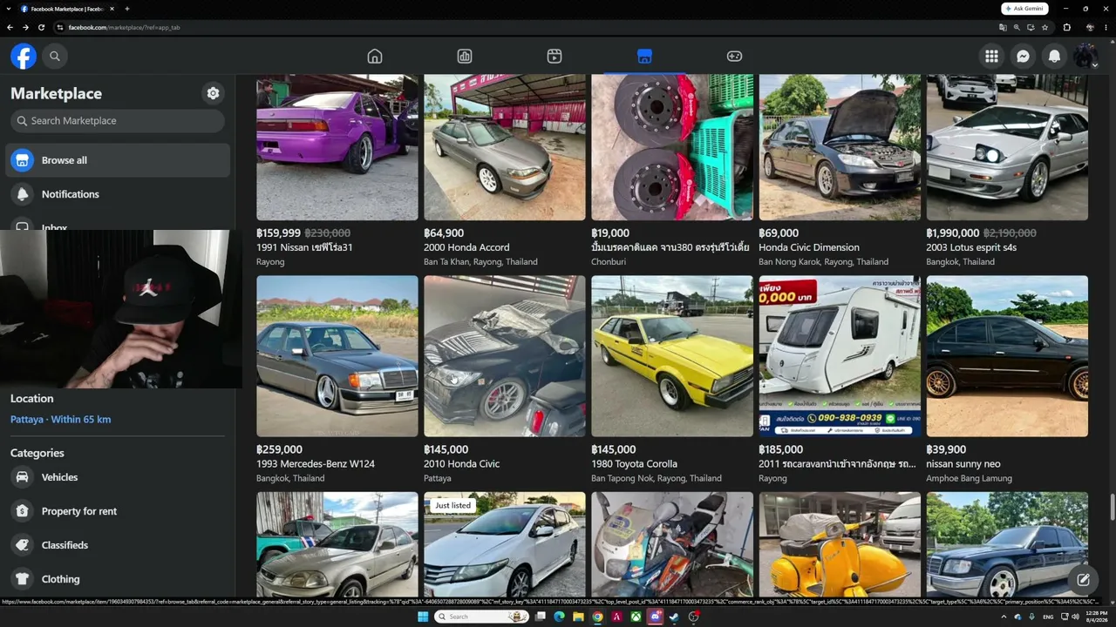
Task: Click the browser back arrow
Action: point(10,27)
